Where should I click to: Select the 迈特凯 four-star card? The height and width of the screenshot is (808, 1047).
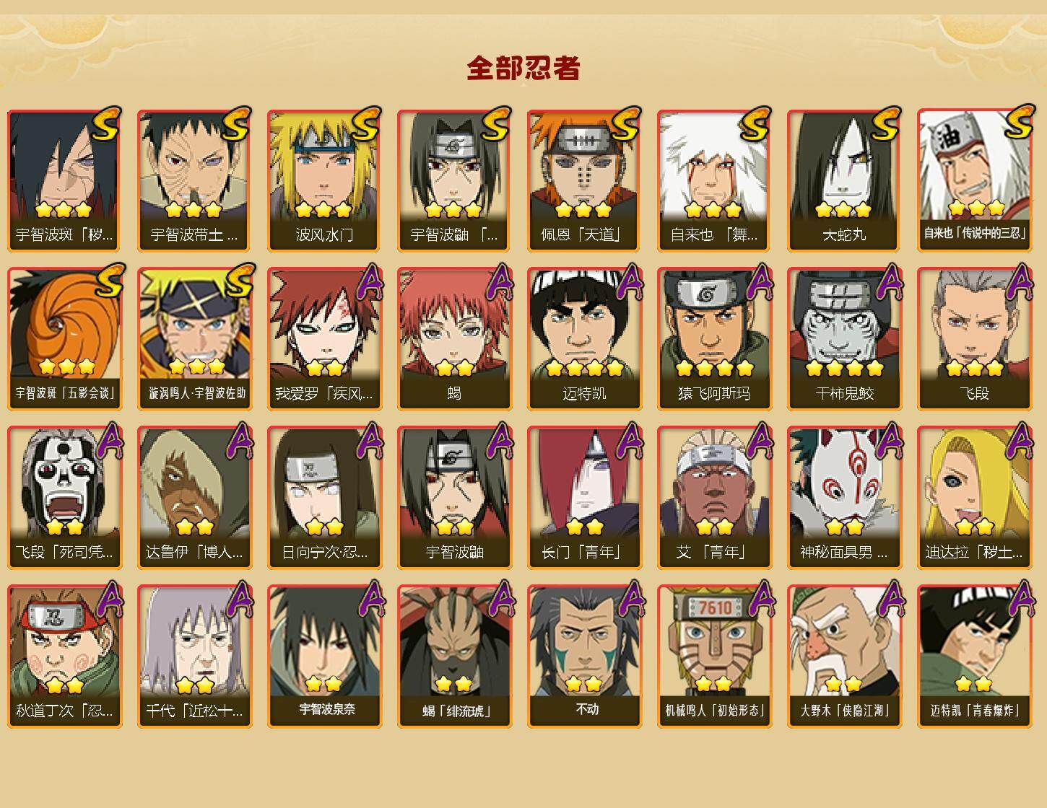(584, 339)
